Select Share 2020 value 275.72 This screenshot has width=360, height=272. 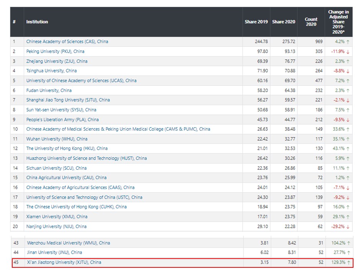[x=289, y=42]
